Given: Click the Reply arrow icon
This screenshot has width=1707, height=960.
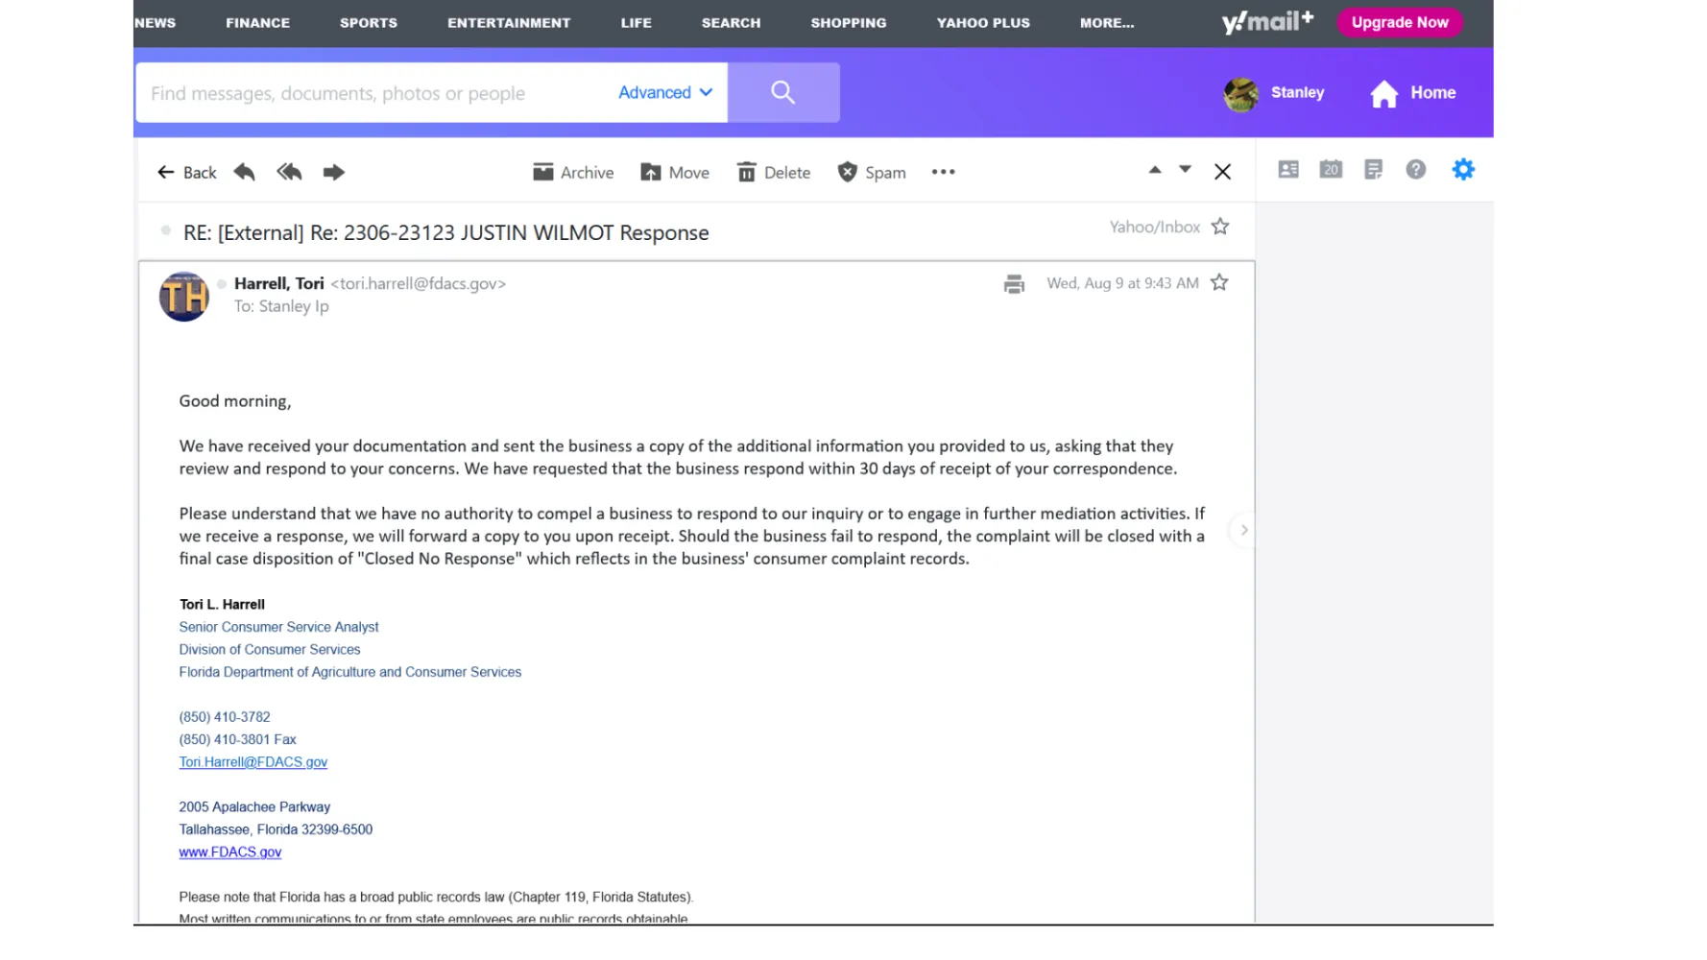Looking at the screenshot, I should pyautogui.click(x=245, y=172).
